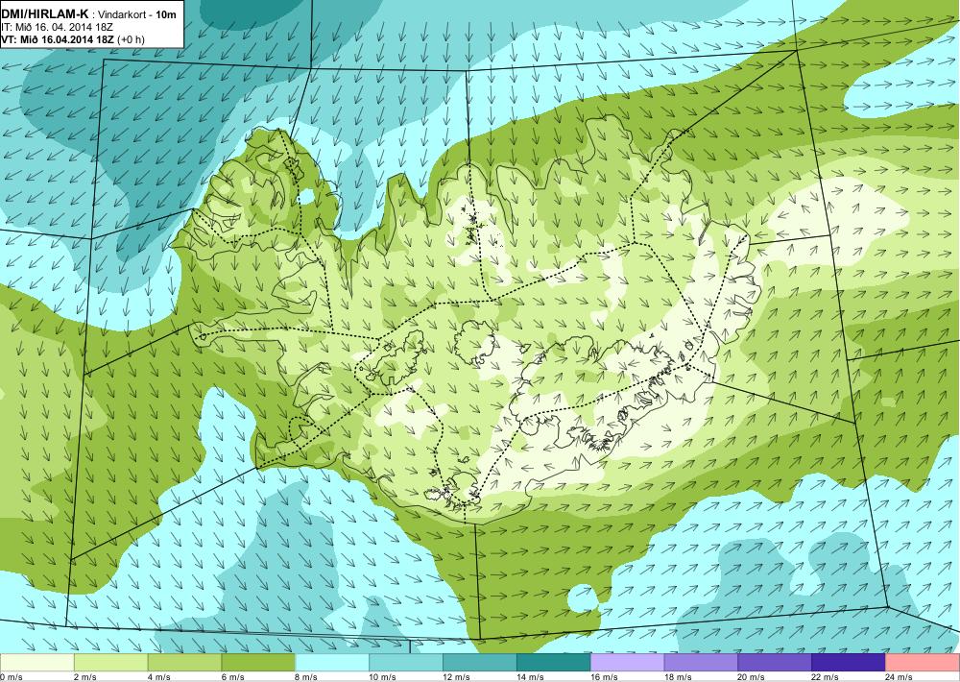Click the light lime 2–4 m/s legend swatch
Image resolution: width=960 pixels, height=682 pixels.
point(110,663)
